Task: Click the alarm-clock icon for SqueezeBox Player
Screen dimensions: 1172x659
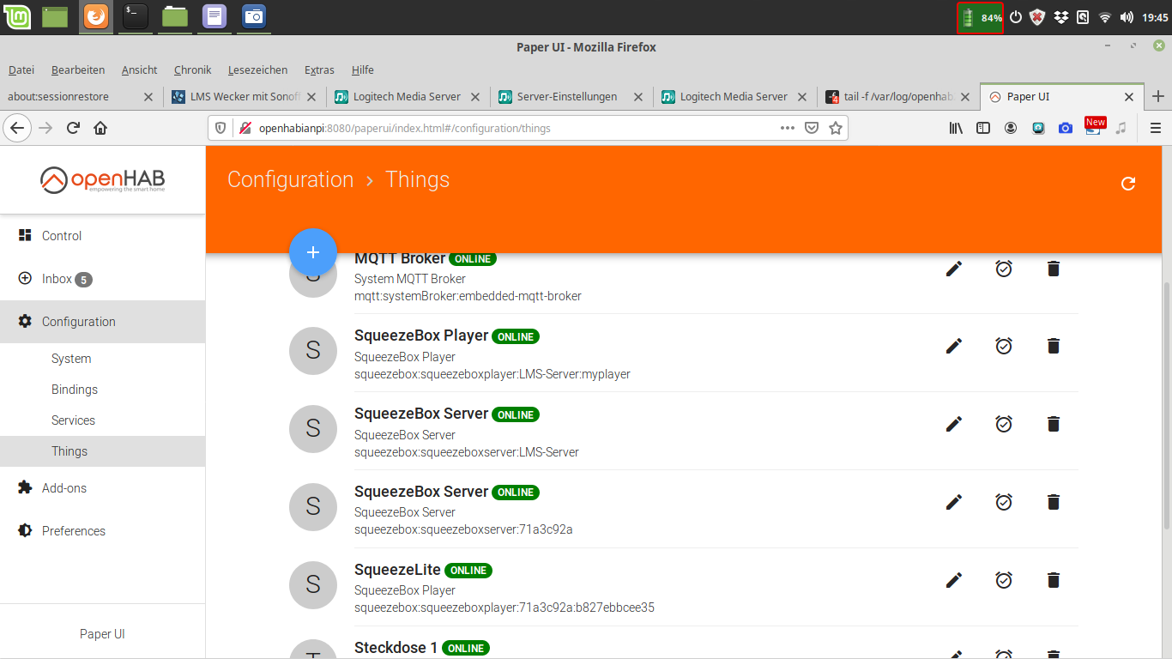Action: (1004, 346)
